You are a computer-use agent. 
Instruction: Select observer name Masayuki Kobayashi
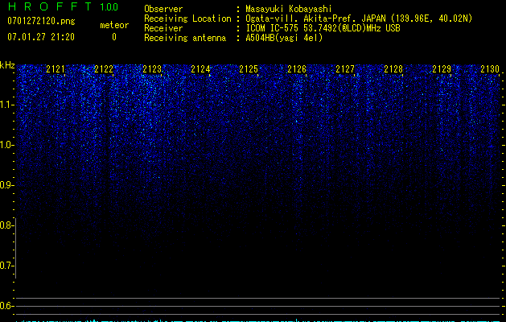(x=289, y=9)
